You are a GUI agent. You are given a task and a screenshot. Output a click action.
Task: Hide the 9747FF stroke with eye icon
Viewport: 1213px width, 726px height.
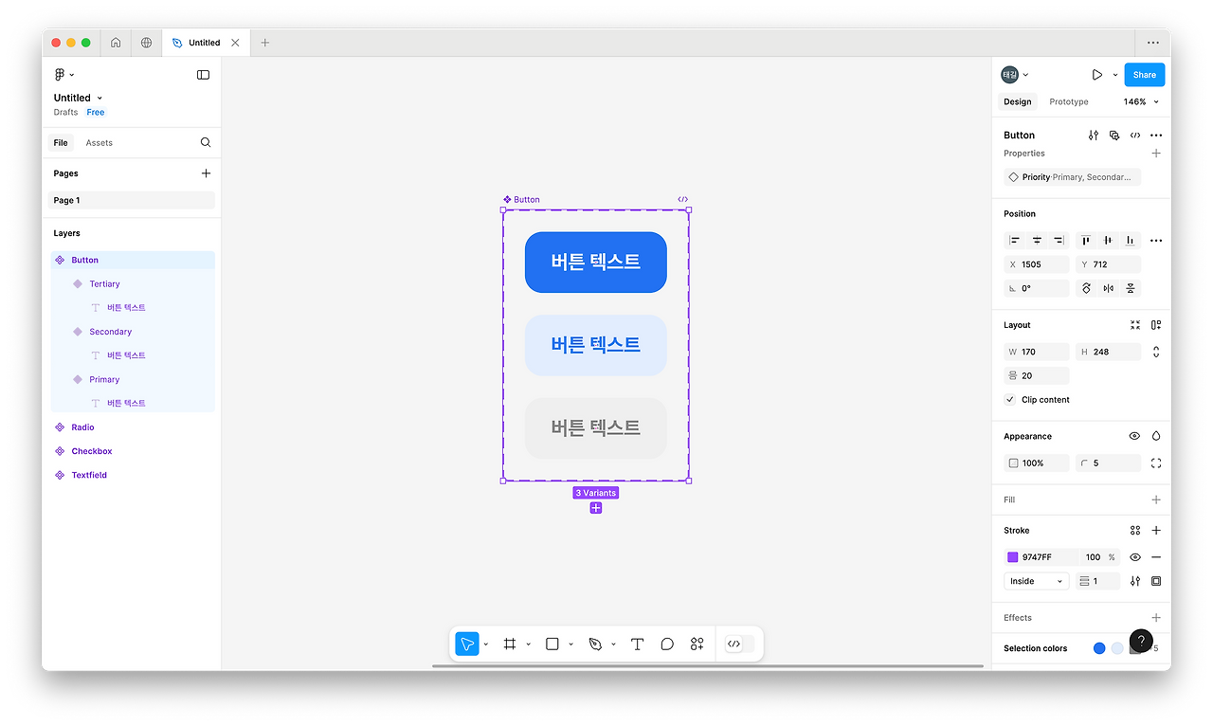(1135, 557)
